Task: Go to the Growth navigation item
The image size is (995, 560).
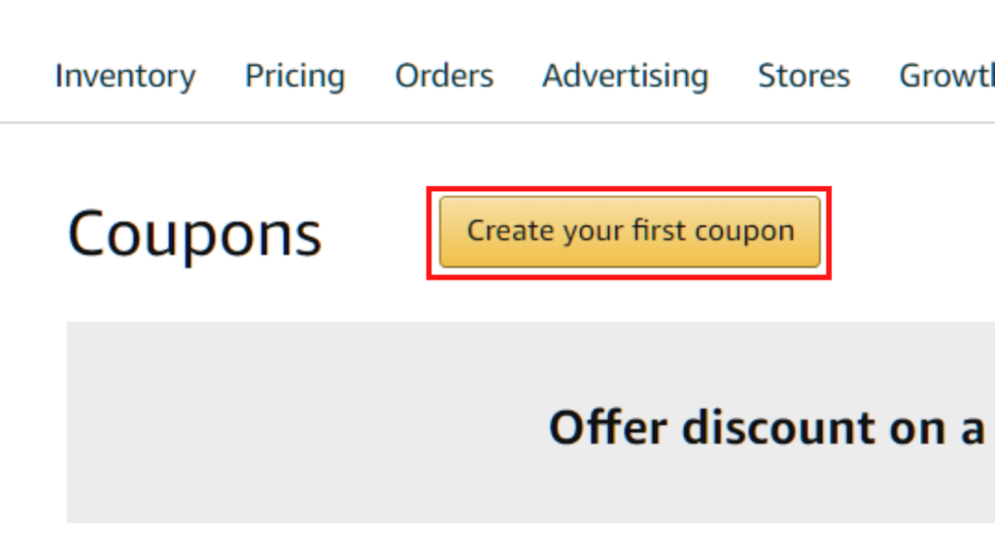Action: click(x=946, y=76)
